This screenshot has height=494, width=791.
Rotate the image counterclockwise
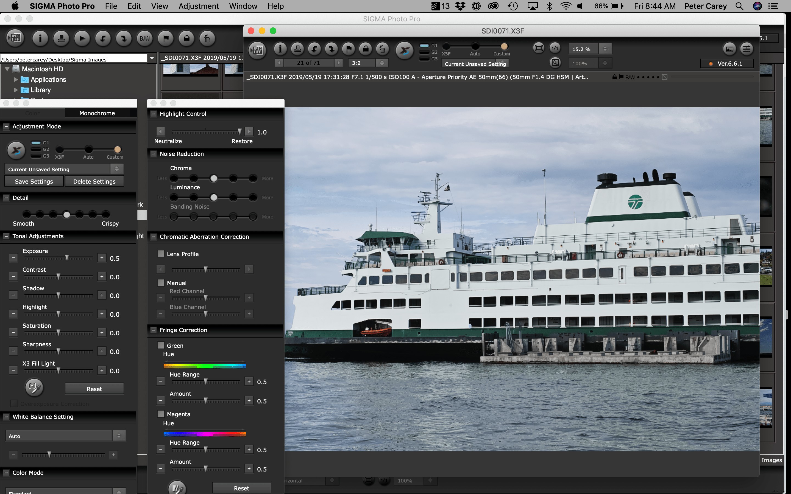103,38
